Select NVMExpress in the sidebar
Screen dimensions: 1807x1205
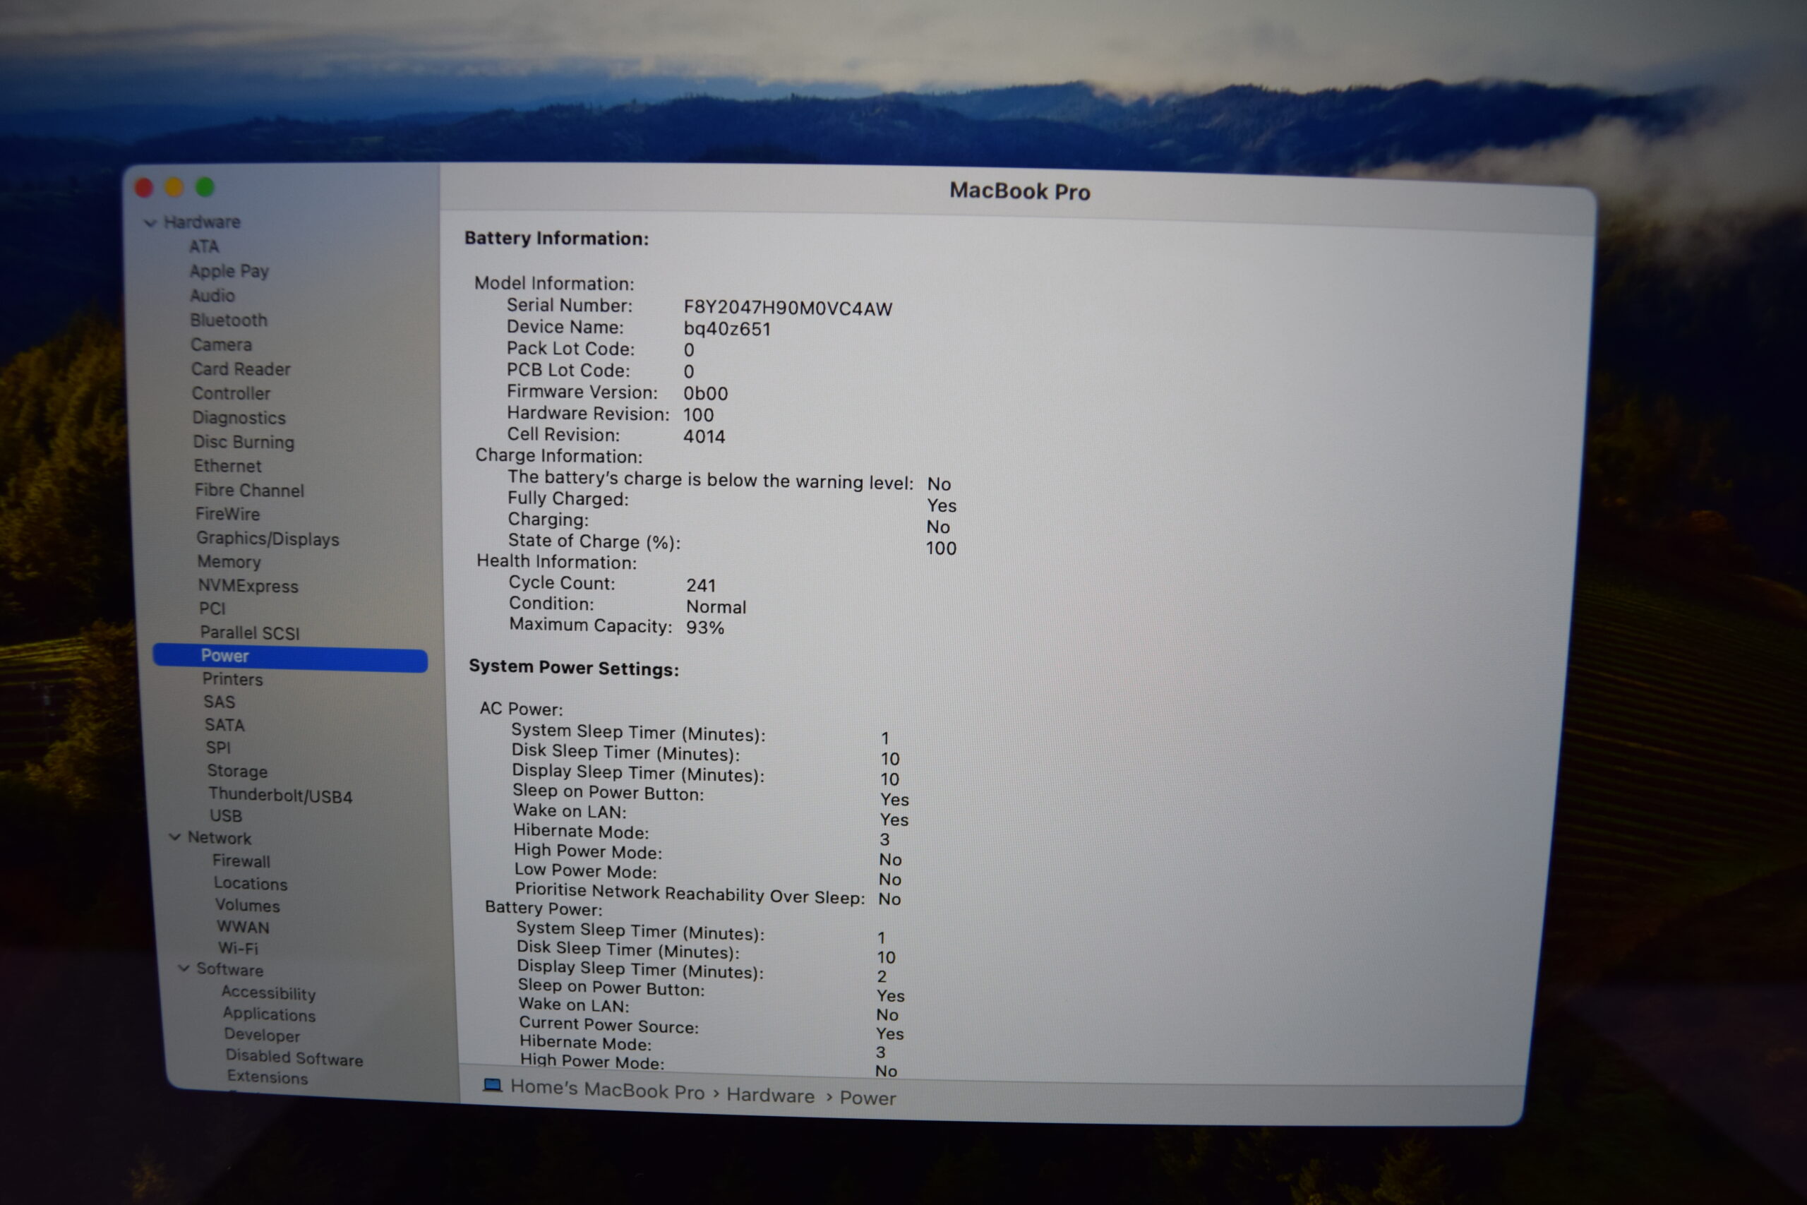pyautogui.click(x=248, y=587)
